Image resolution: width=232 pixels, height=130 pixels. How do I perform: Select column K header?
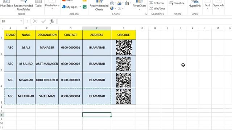pyautogui.click(x=192, y=28)
